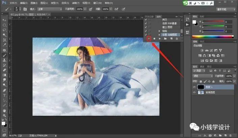
Task: Create a new action set folder
Action: (165, 39)
